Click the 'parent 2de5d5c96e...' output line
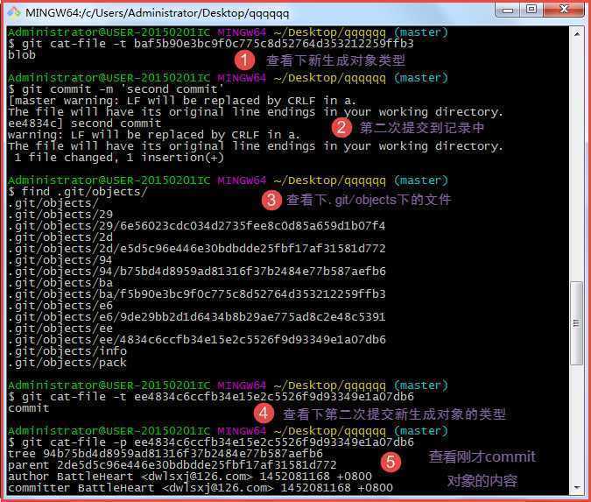Viewport: 591px width, 502px height. click(x=172, y=465)
